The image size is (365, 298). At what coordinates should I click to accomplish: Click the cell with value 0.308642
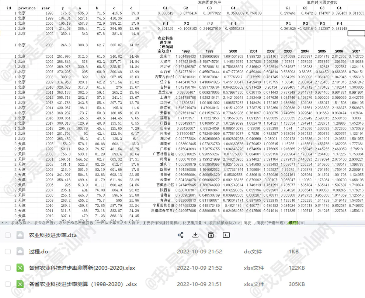166,13
